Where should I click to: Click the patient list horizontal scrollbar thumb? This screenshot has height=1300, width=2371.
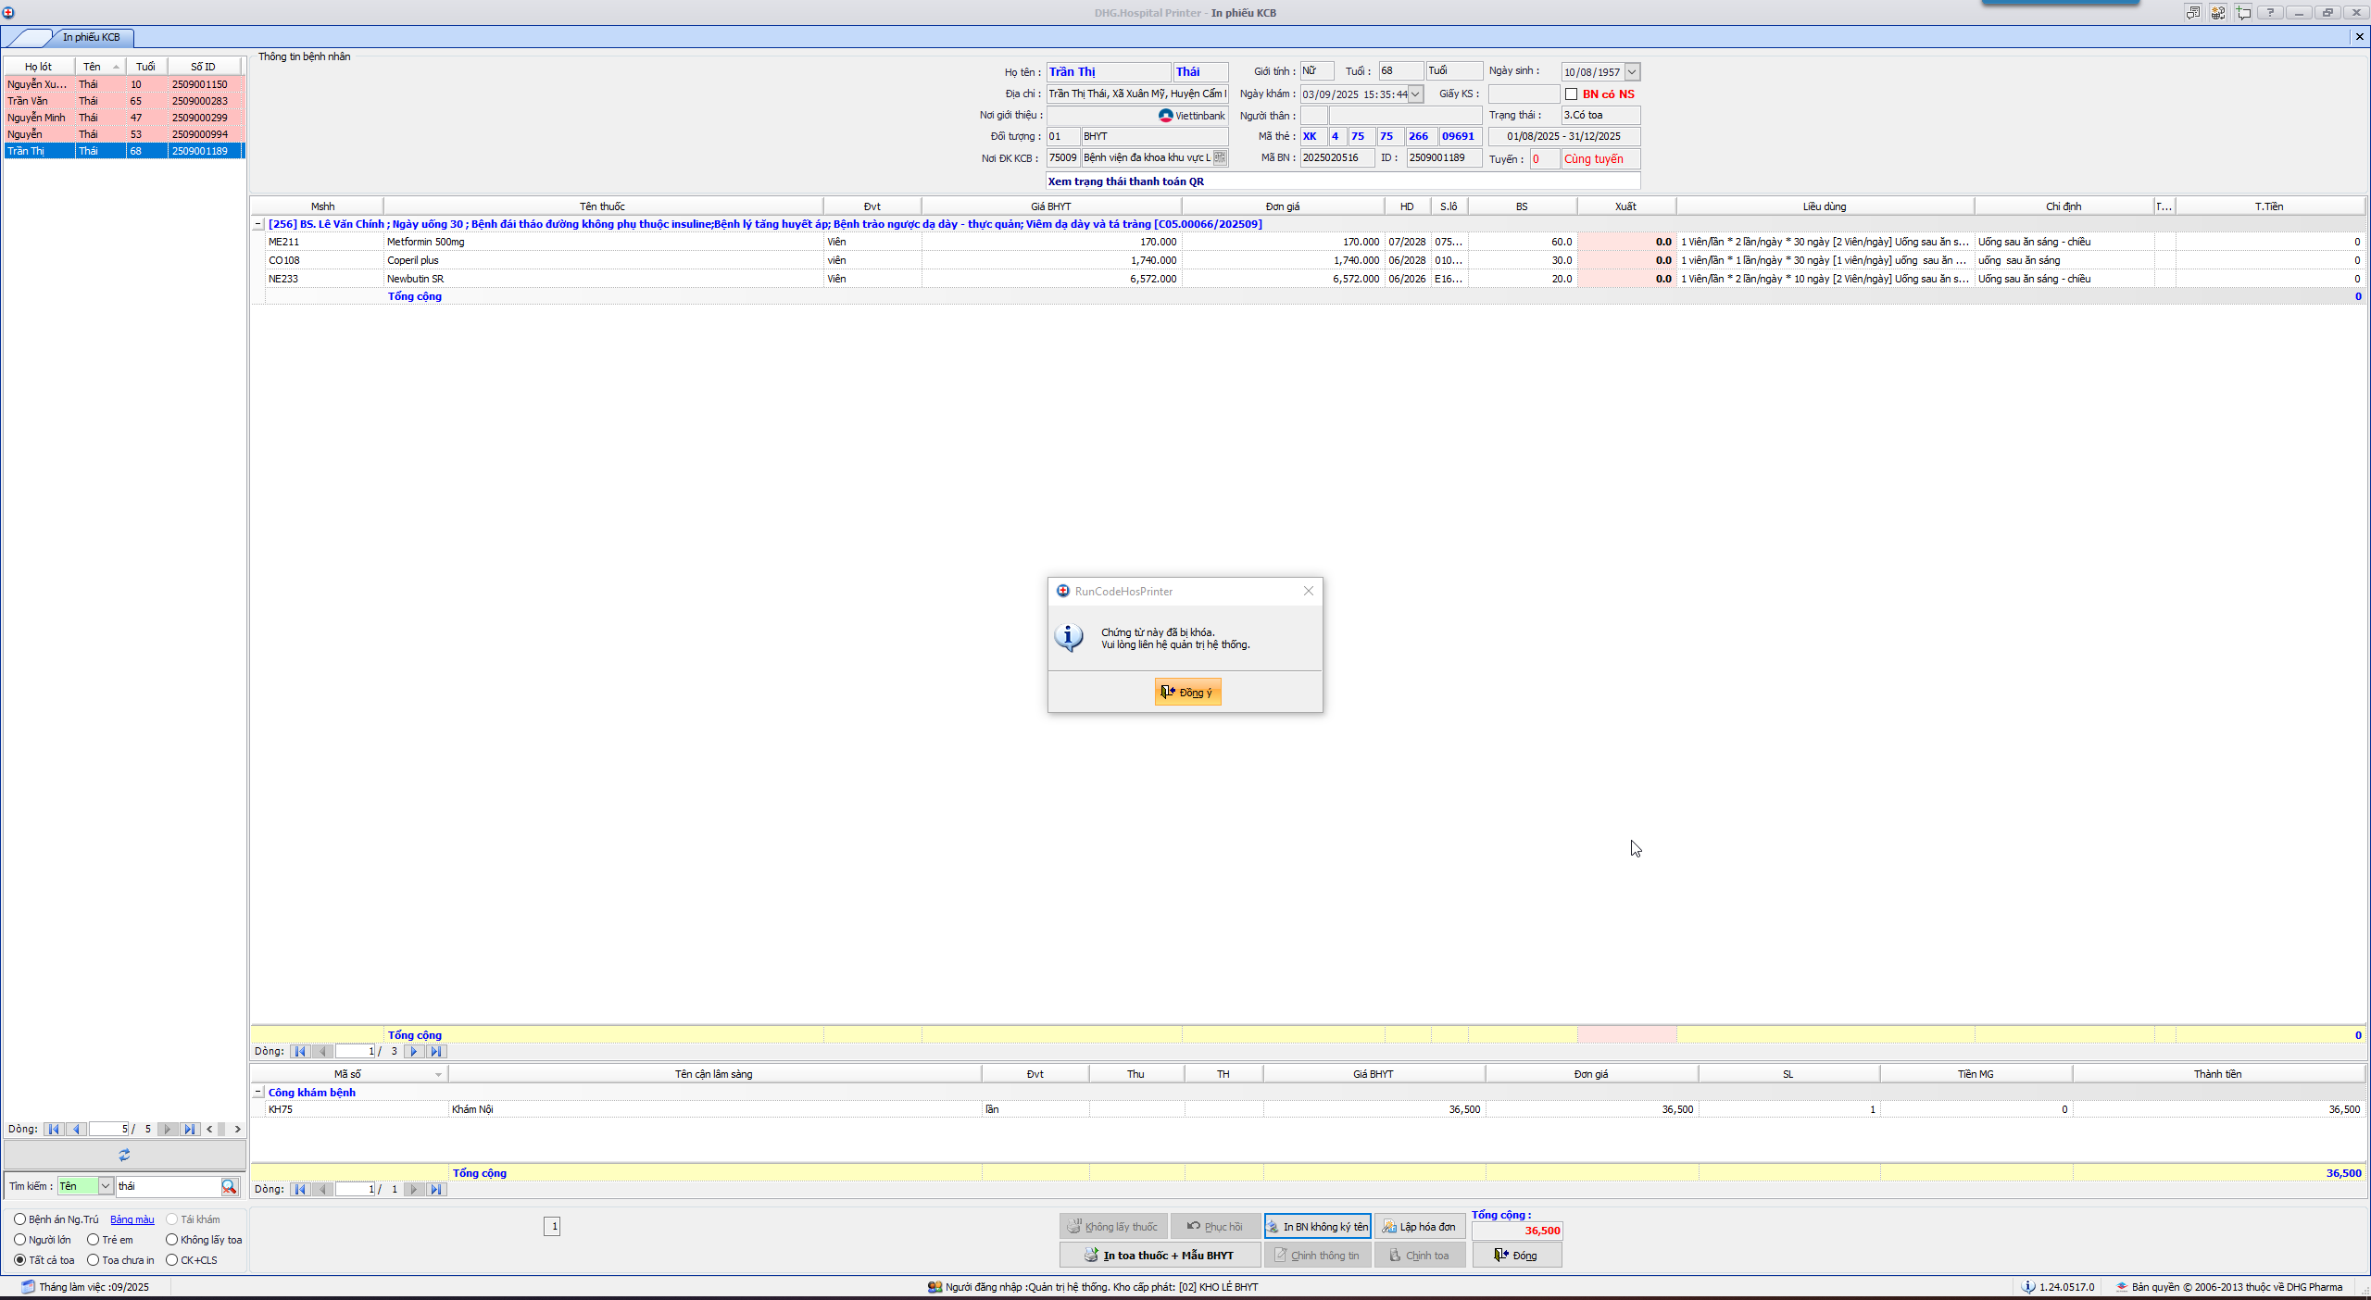pos(222,1129)
